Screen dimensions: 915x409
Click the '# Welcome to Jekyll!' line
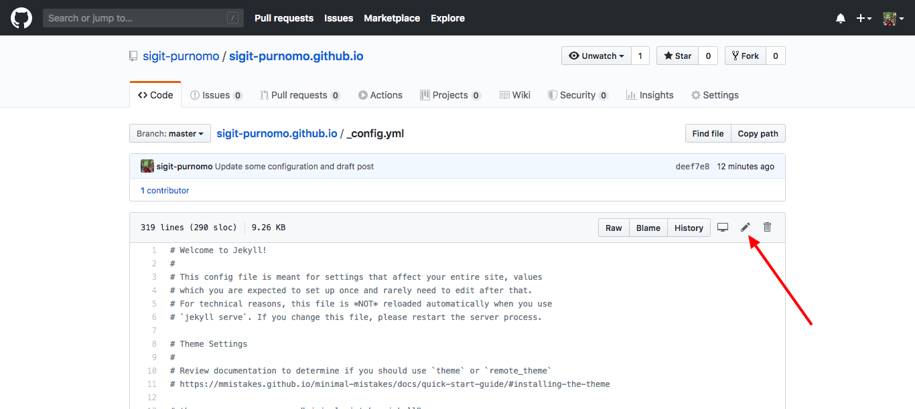(218, 250)
